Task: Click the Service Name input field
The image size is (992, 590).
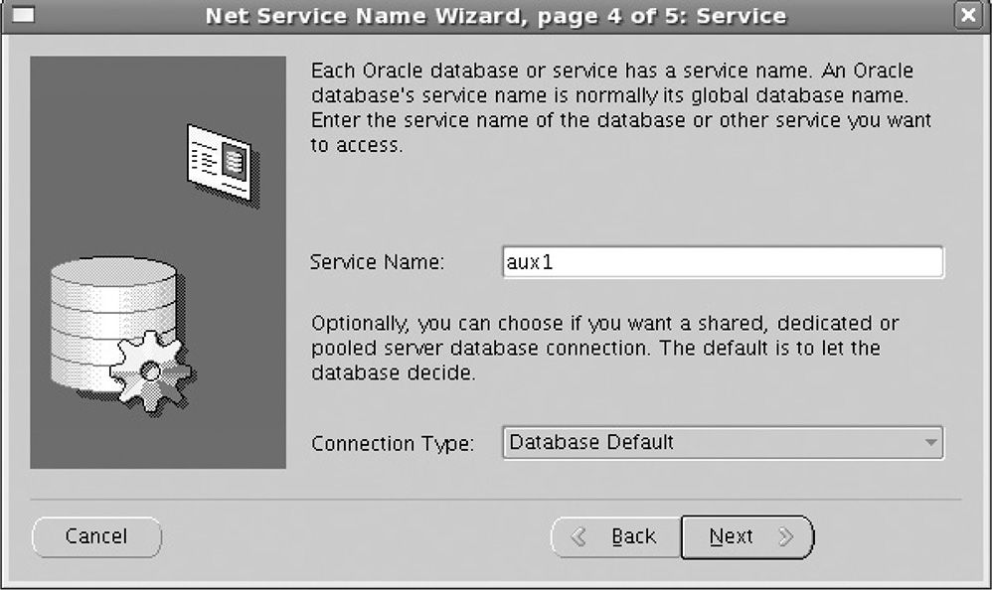Action: 723,262
